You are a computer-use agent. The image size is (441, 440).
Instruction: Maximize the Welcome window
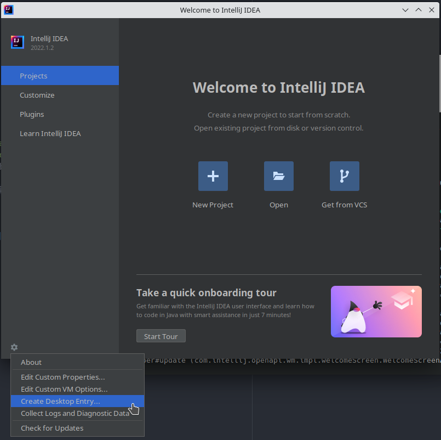coord(418,10)
